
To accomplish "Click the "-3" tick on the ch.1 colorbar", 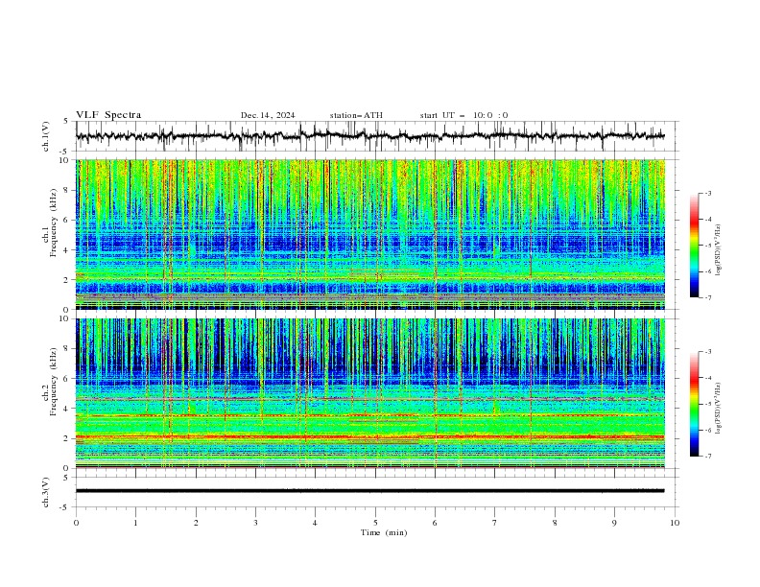I will [x=707, y=193].
